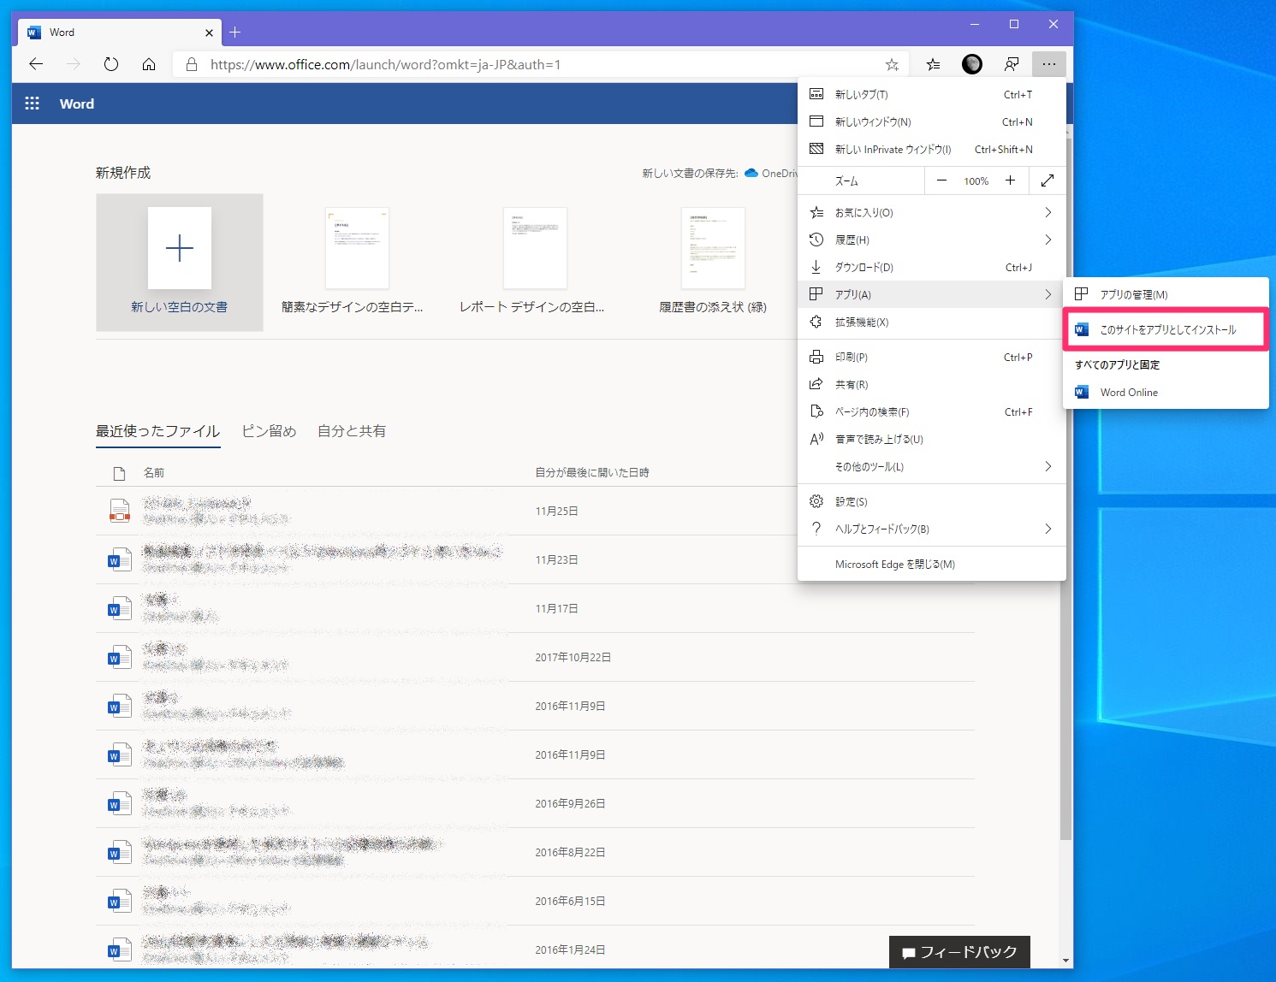Sort by 名前 column header
Viewport: 1276px width, 982px height.
click(x=154, y=472)
